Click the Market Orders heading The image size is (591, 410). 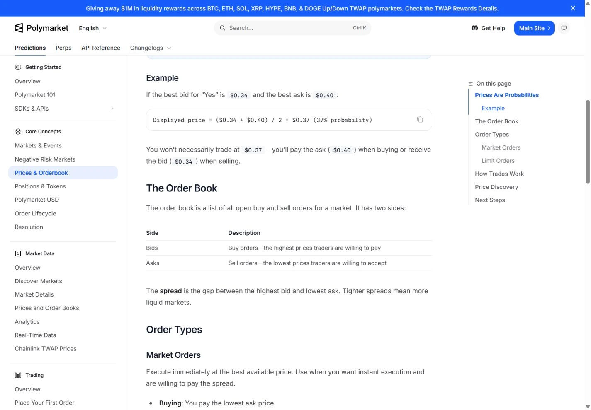coord(173,355)
